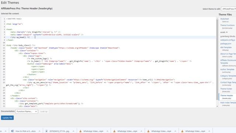The width and height of the screenshot is (236, 133).
Task: Click the closing </button> tag line
Action: pos(32,75)
